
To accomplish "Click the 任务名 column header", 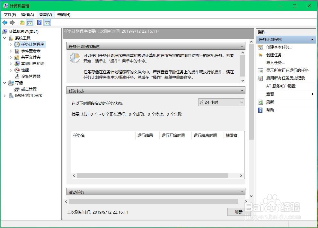I will coord(103,135).
